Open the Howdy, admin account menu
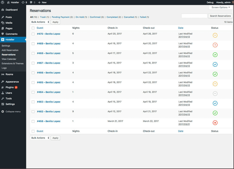The height and width of the screenshot is (169, 234). [x=225, y=2]
